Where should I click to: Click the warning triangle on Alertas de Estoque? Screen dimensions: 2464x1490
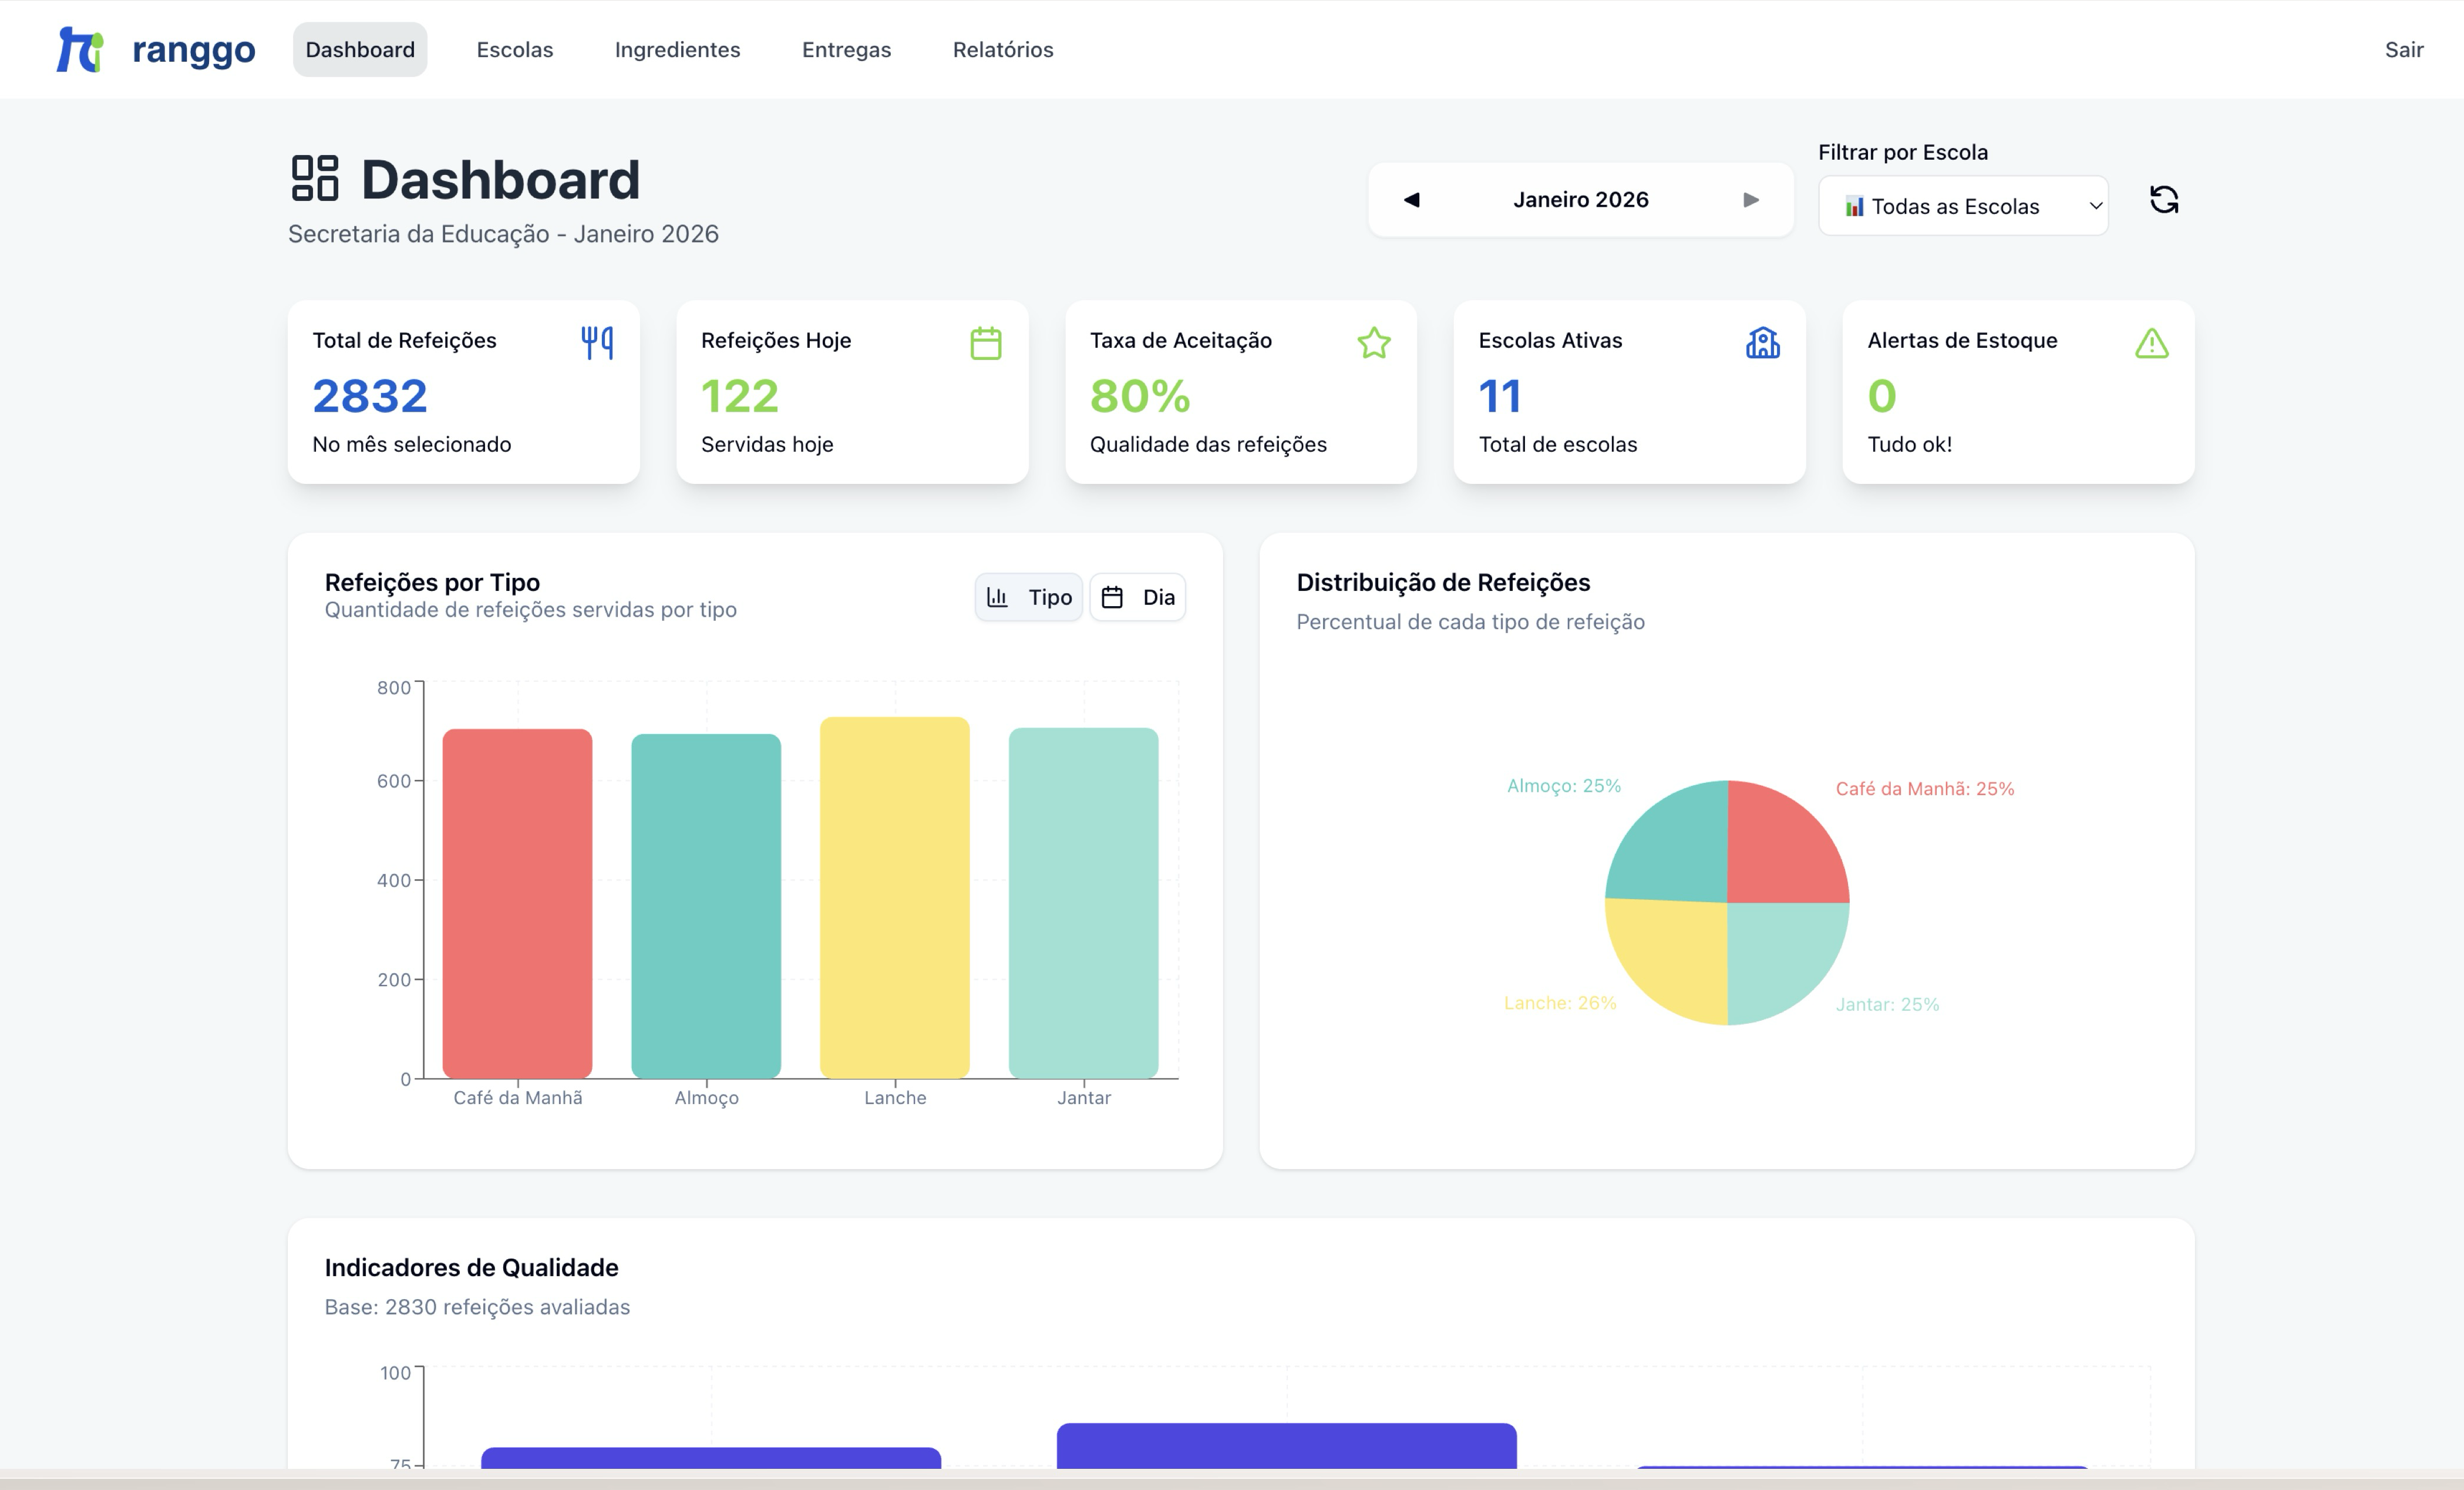pyautogui.click(x=2150, y=343)
